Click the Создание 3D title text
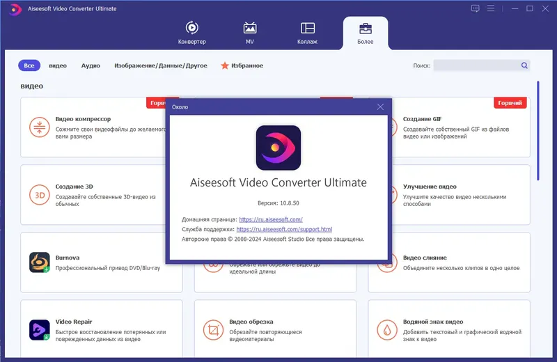 (74, 187)
